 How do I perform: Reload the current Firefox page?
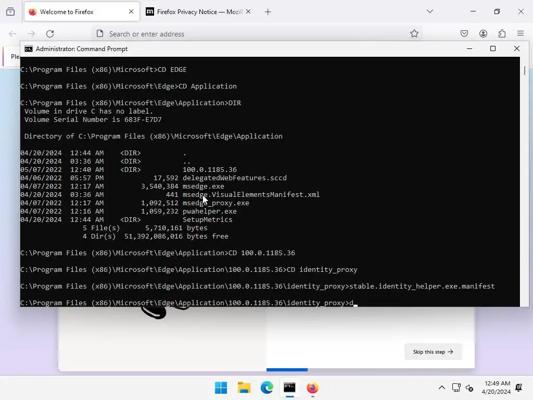point(50,34)
